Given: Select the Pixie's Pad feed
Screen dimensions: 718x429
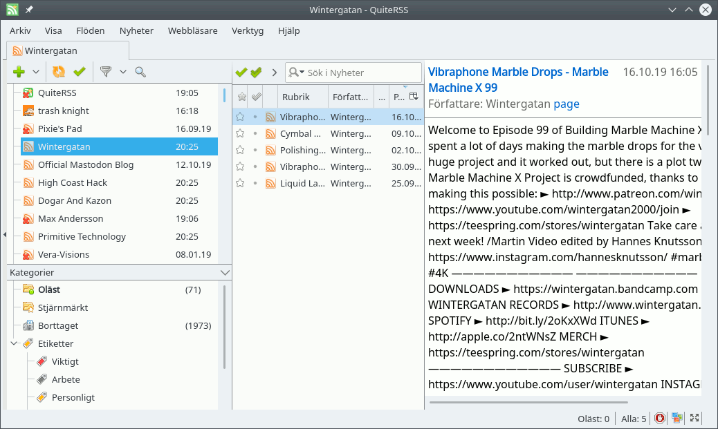Looking at the screenshot, I should tap(119, 128).
